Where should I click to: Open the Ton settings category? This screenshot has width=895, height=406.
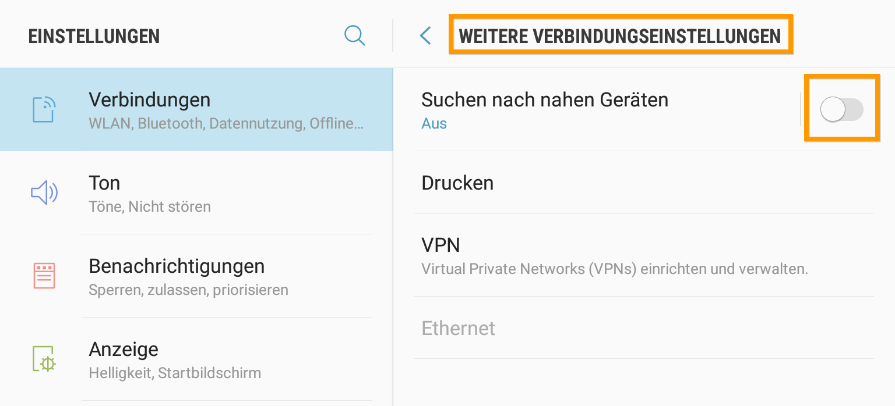[x=196, y=193]
